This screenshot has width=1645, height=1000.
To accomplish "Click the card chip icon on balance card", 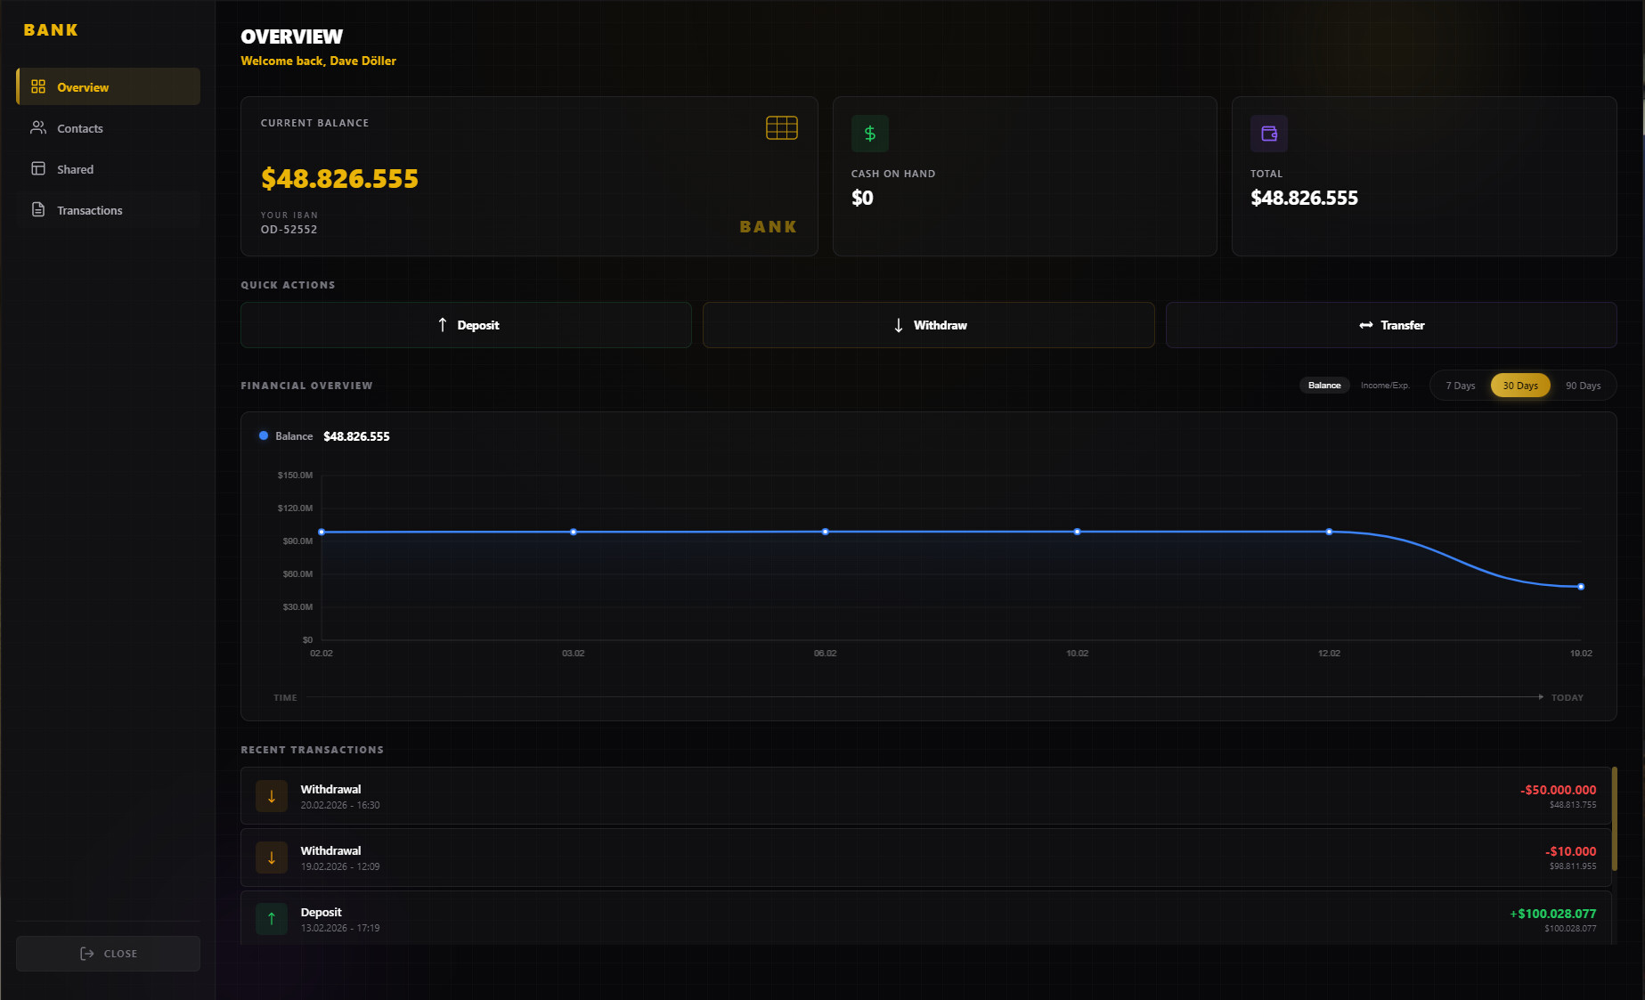I will pos(781,128).
